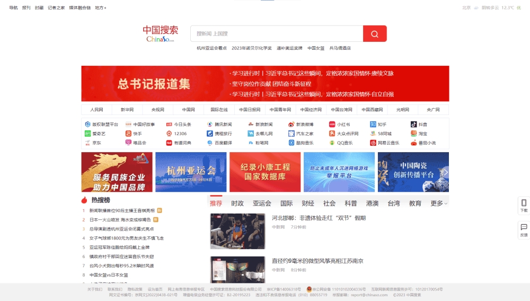This screenshot has height=301, width=530.
Task: Open the 光明网 media site link
Action: pyautogui.click(x=403, y=110)
